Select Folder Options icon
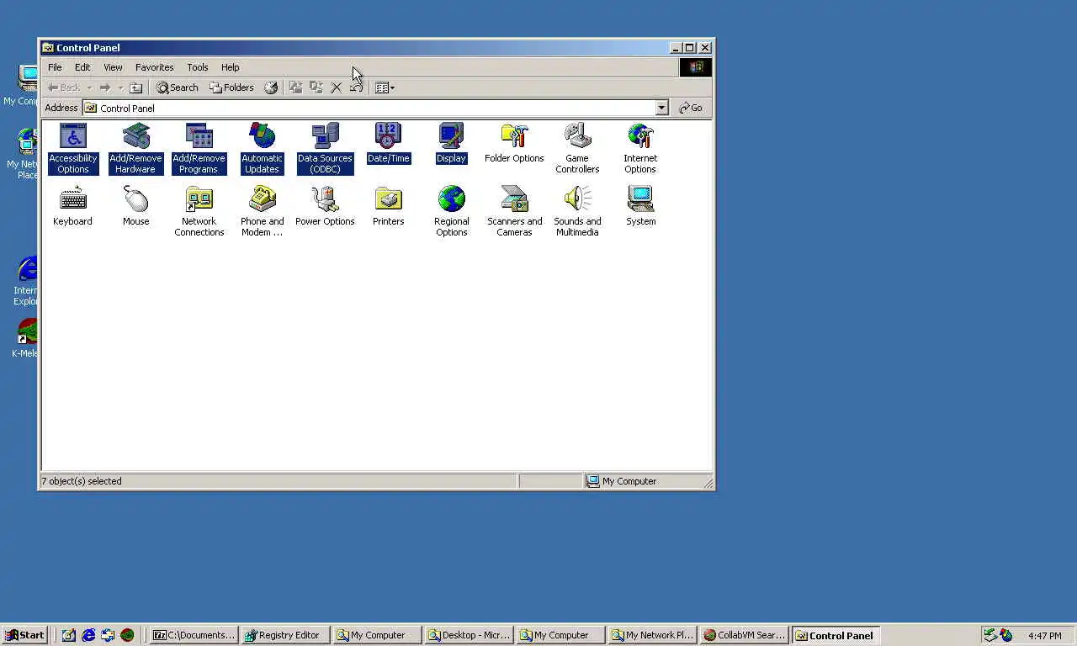The image size is (1077, 646). pos(514,144)
